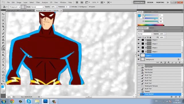Open the Mode dropdown in options bar
The image size is (184, 104).
(x=37, y=7)
